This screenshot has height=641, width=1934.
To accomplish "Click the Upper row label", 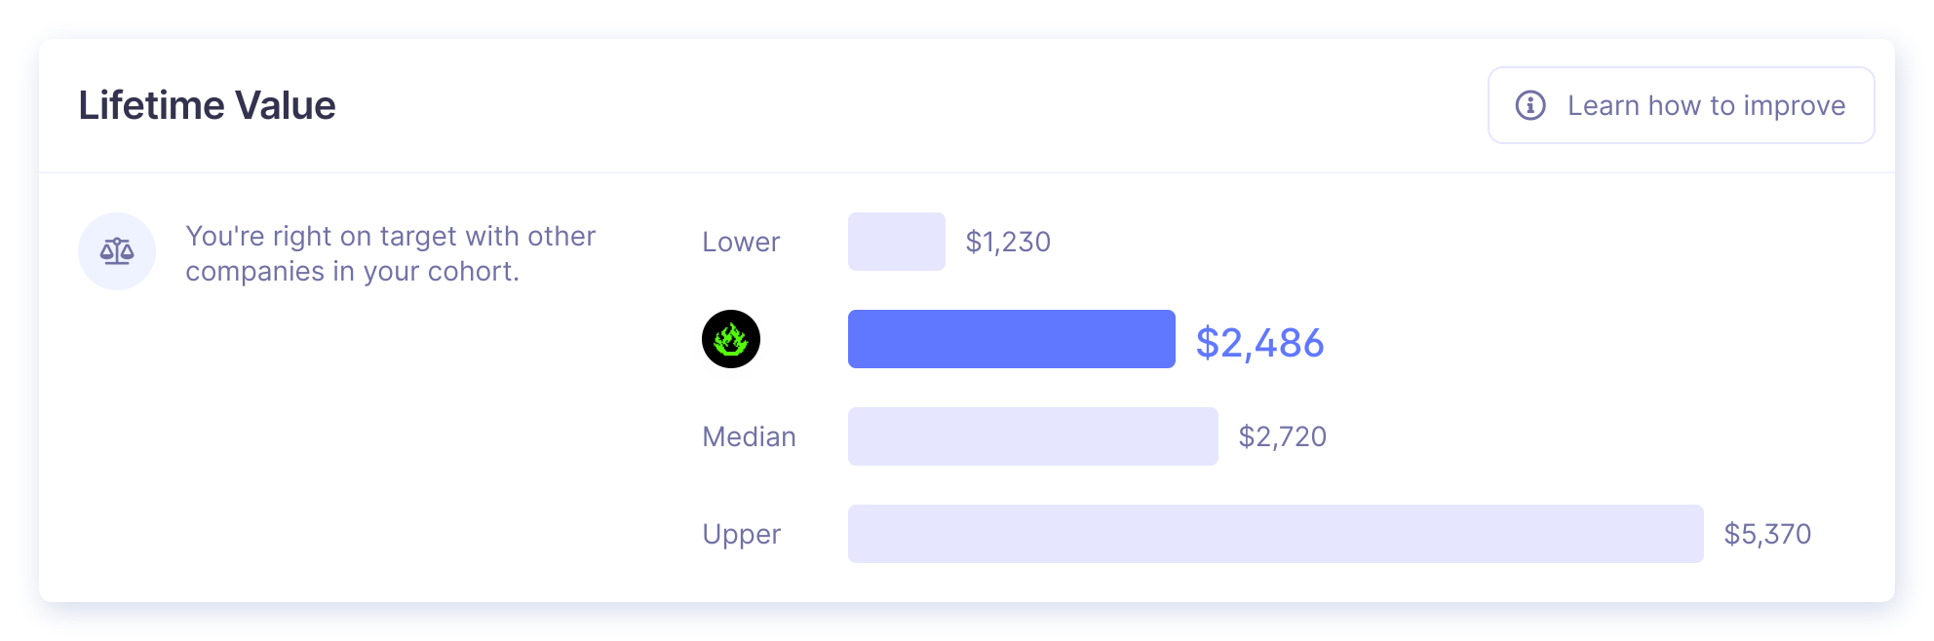I will (x=742, y=535).
